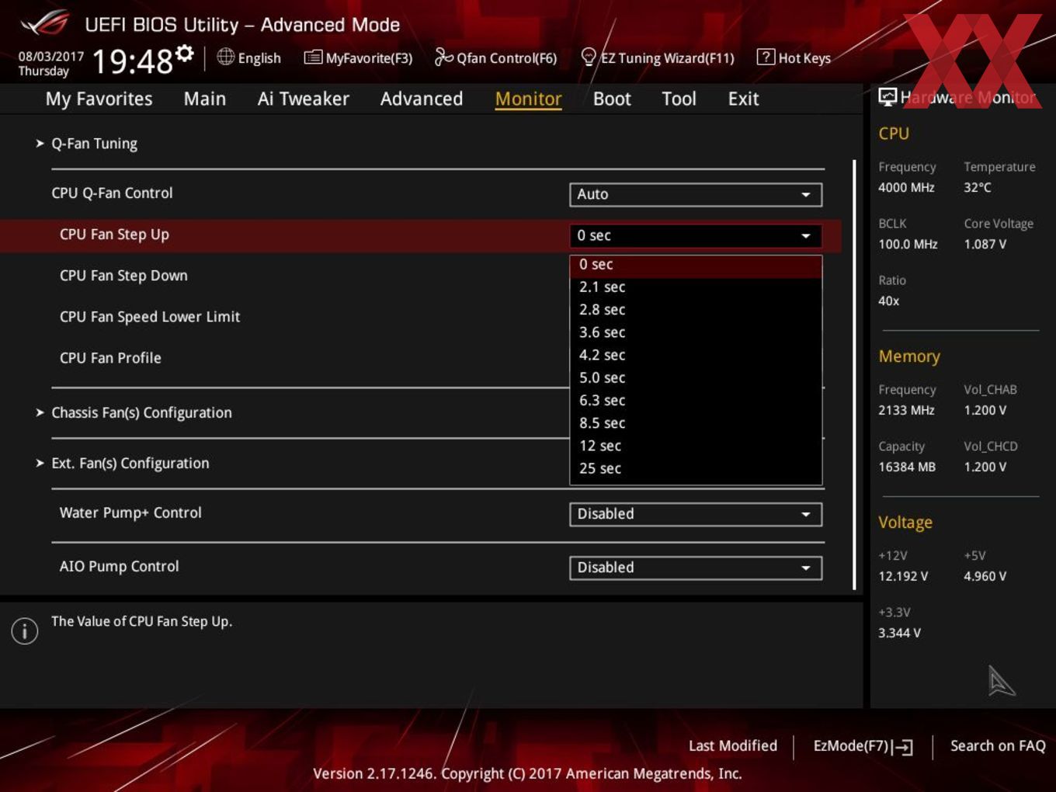Open the Ai Tweaker tab

click(303, 99)
